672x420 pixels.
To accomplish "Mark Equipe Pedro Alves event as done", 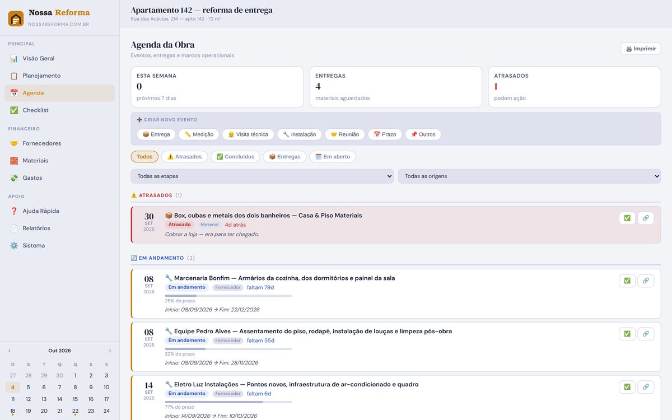I will point(627,334).
